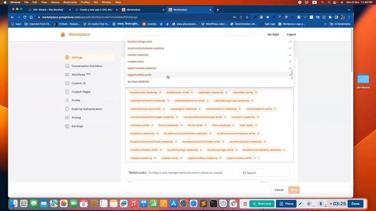
Task: Remove the conversations.write scope tag
Action: point(275,109)
